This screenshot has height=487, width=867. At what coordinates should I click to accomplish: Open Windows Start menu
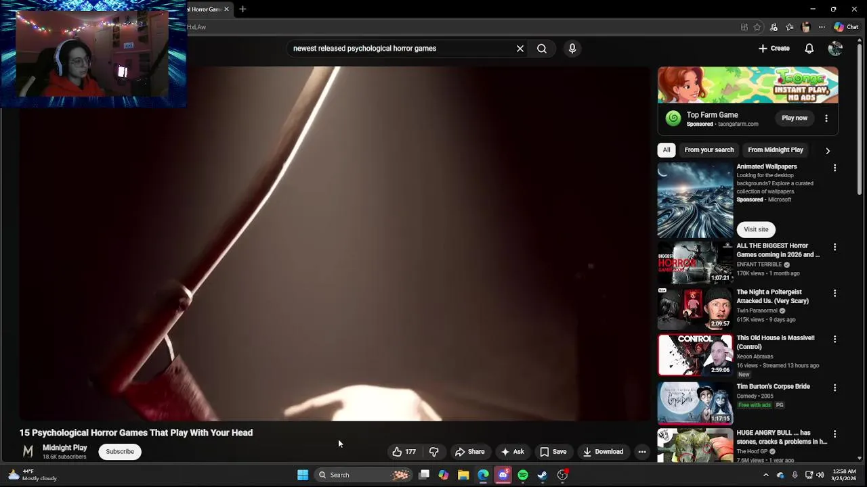click(303, 475)
